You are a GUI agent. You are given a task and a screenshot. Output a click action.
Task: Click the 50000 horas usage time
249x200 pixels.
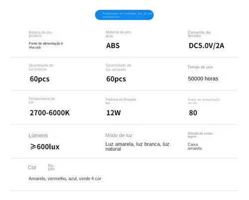click(203, 79)
